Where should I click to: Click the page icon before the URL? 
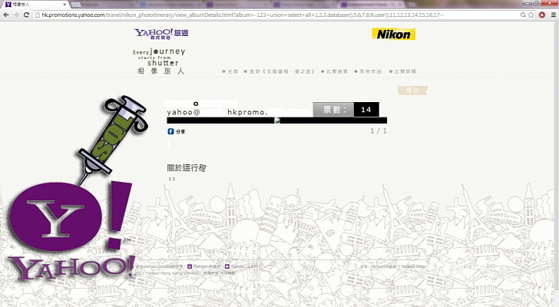tap(38, 15)
